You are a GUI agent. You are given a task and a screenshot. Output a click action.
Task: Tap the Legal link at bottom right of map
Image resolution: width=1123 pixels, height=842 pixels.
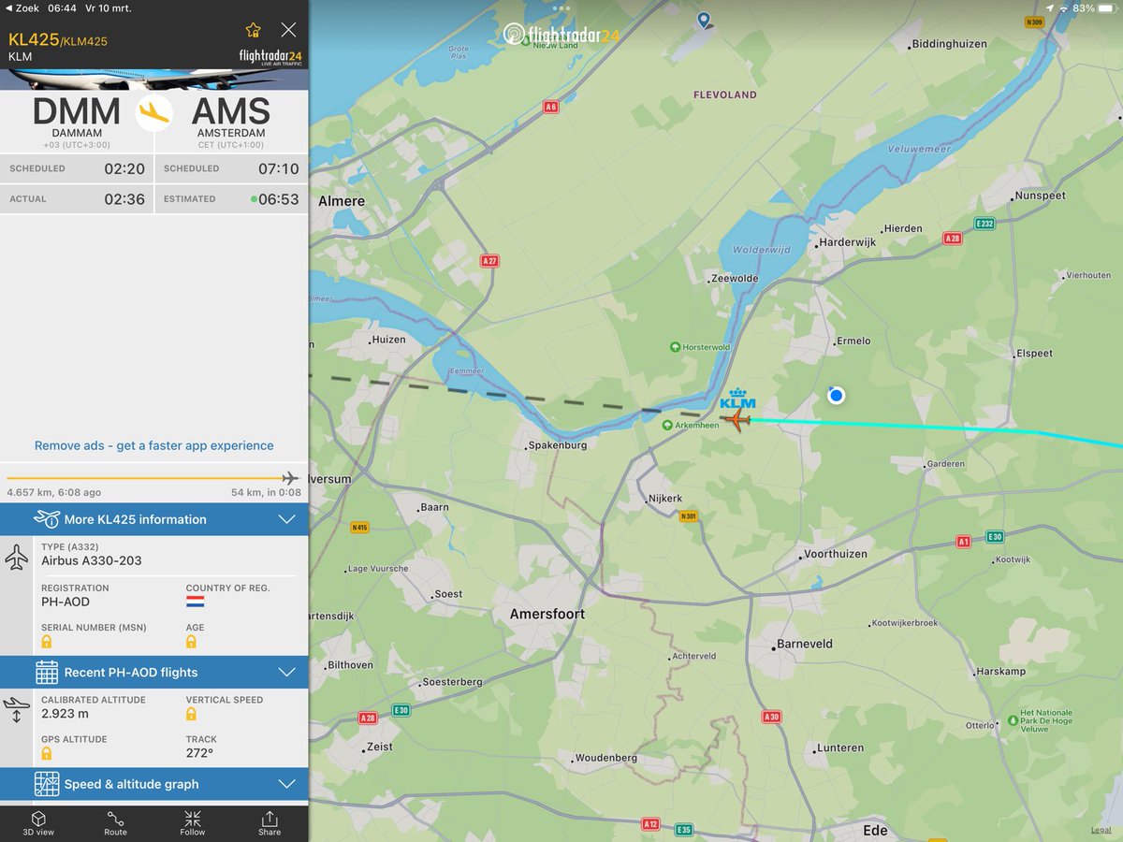[x=1100, y=828]
